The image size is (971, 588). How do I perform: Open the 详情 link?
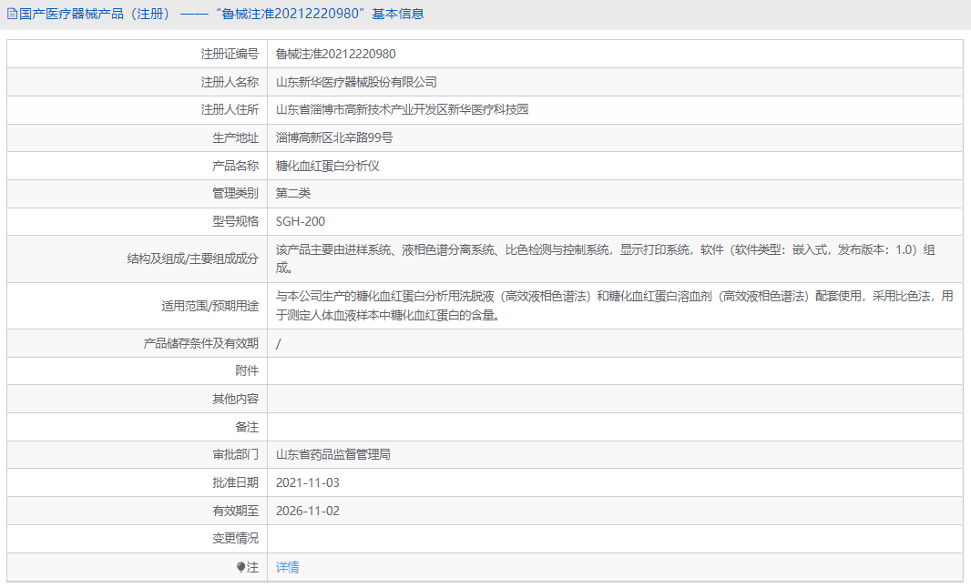(288, 566)
